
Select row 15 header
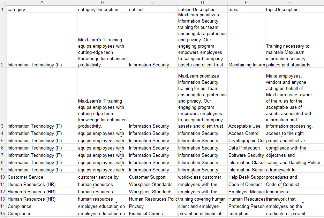click(x=3, y=213)
